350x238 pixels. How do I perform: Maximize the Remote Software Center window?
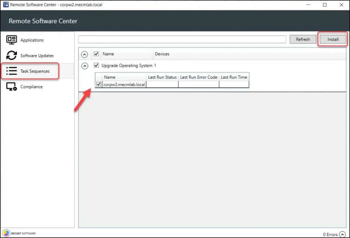pyautogui.click(x=325, y=5)
